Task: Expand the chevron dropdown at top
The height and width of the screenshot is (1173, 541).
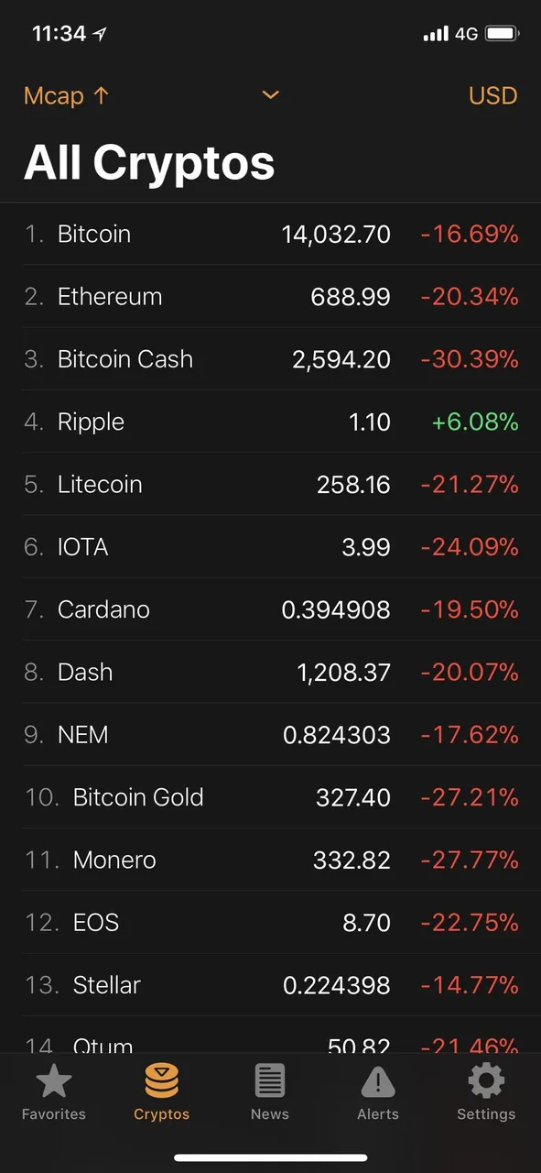Action: point(270,94)
